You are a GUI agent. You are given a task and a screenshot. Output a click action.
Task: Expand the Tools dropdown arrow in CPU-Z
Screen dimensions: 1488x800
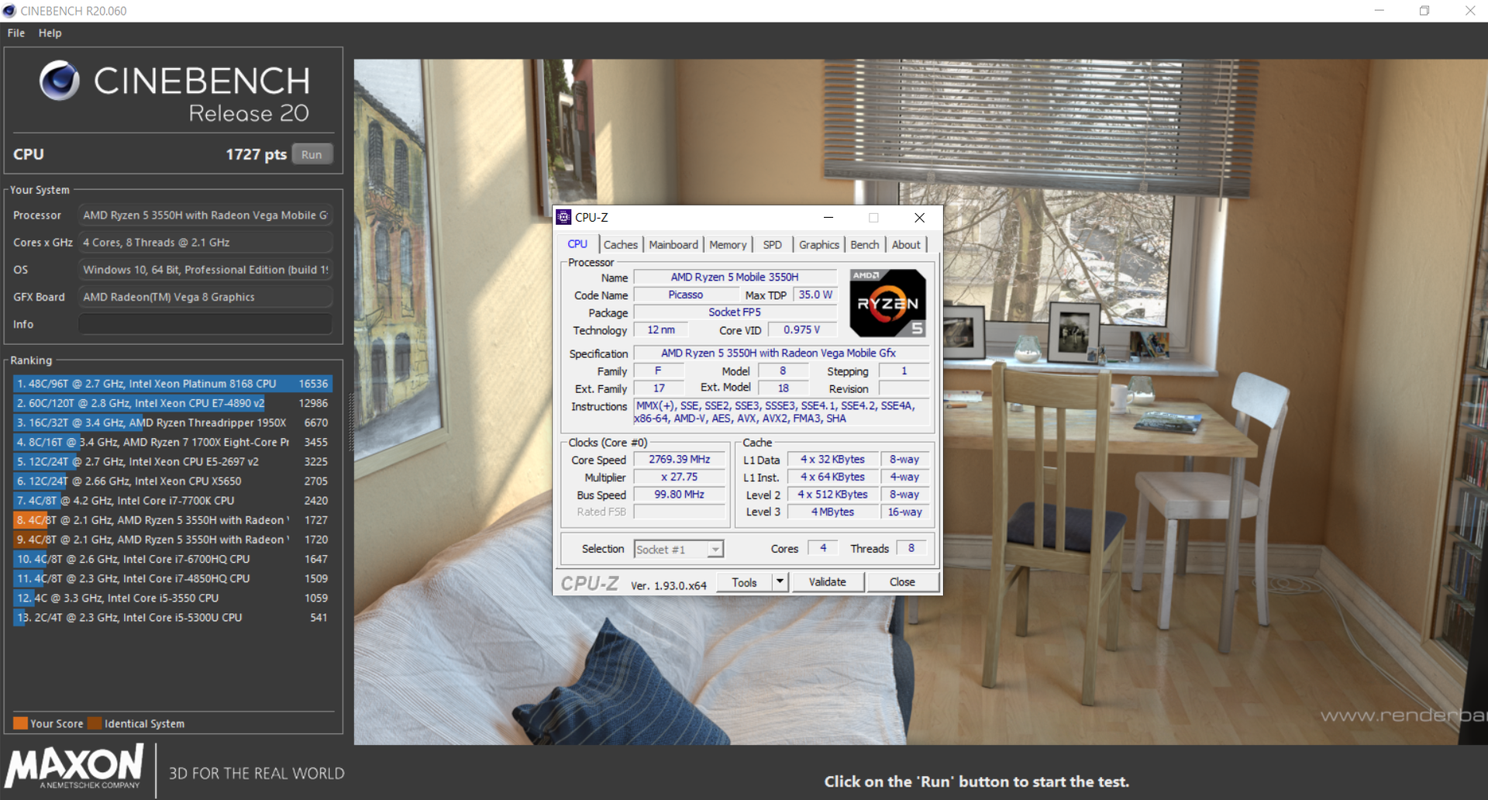click(780, 581)
